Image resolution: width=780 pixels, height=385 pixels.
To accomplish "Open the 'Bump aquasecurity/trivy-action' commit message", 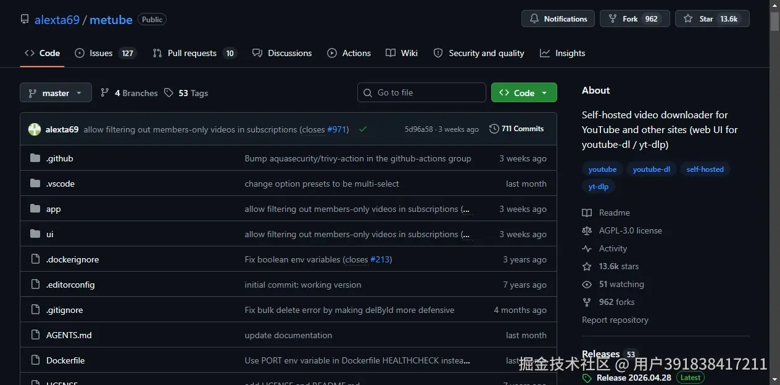I will coord(358,158).
